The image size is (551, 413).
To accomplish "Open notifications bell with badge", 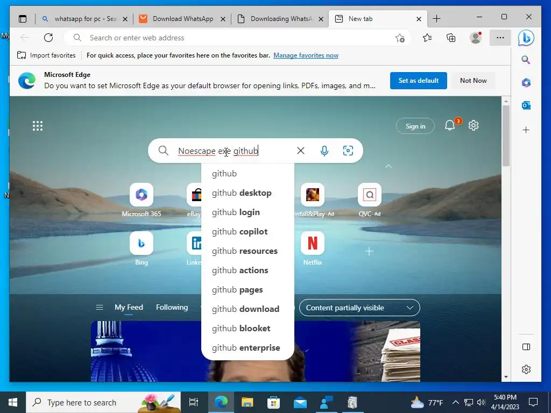I will coord(450,125).
